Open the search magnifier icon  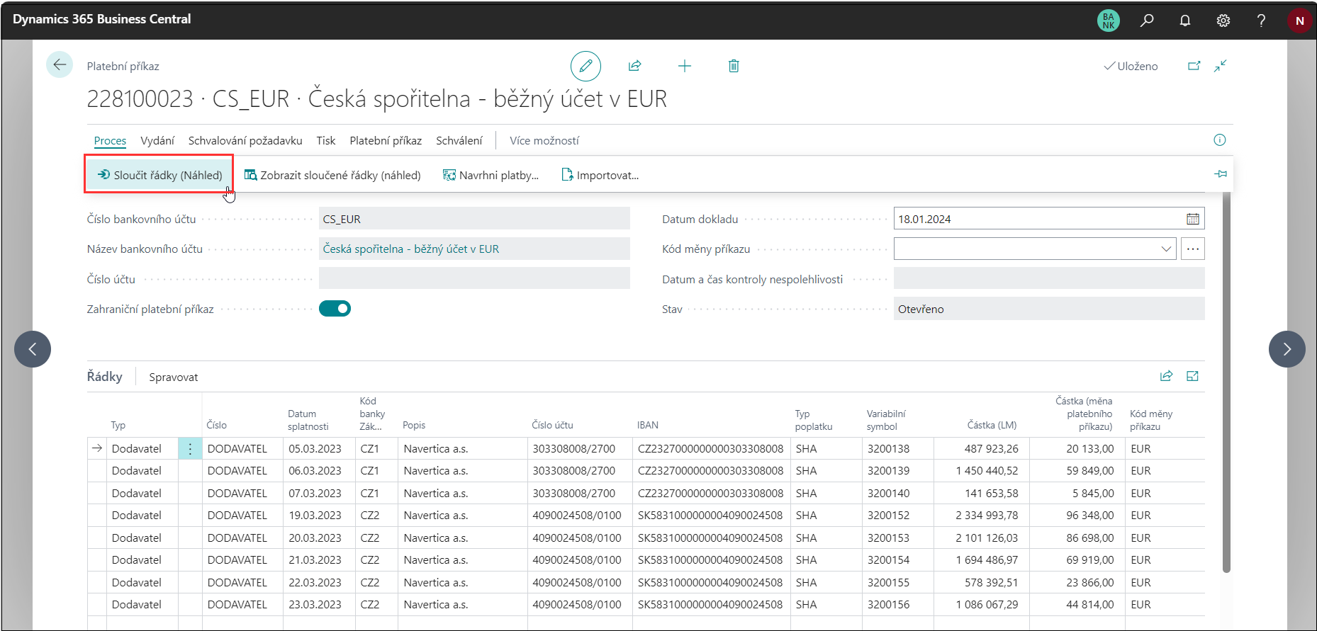coord(1147,21)
